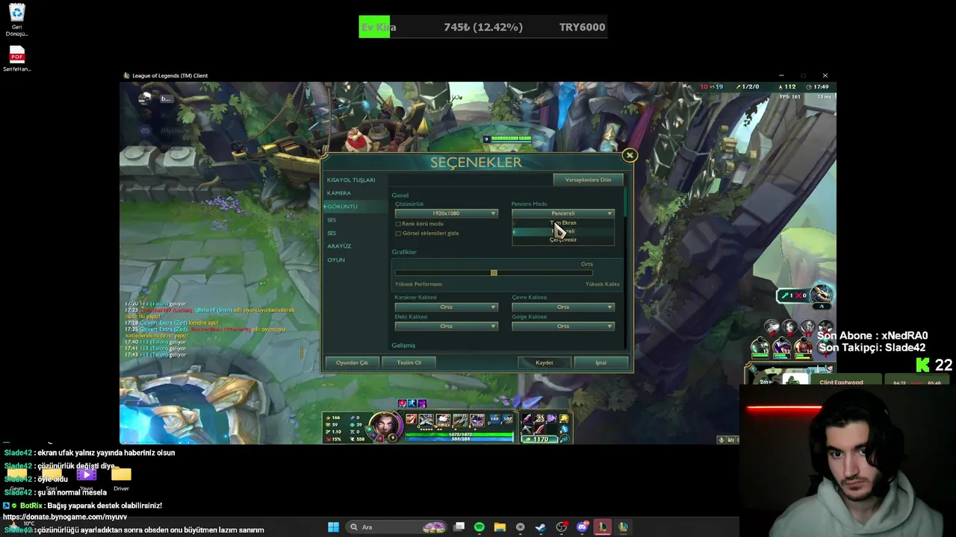956x537 pixels.
Task: Click the League of Legends (TM) Client title
Action: [x=170, y=75]
